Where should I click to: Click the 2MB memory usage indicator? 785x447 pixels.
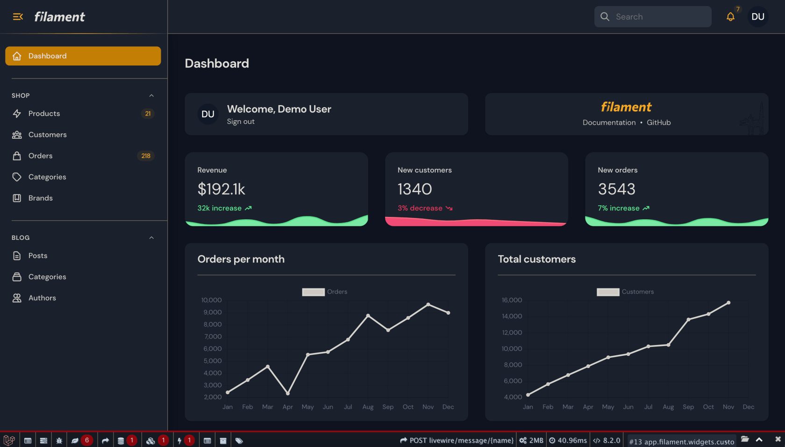click(x=531, y=440)
